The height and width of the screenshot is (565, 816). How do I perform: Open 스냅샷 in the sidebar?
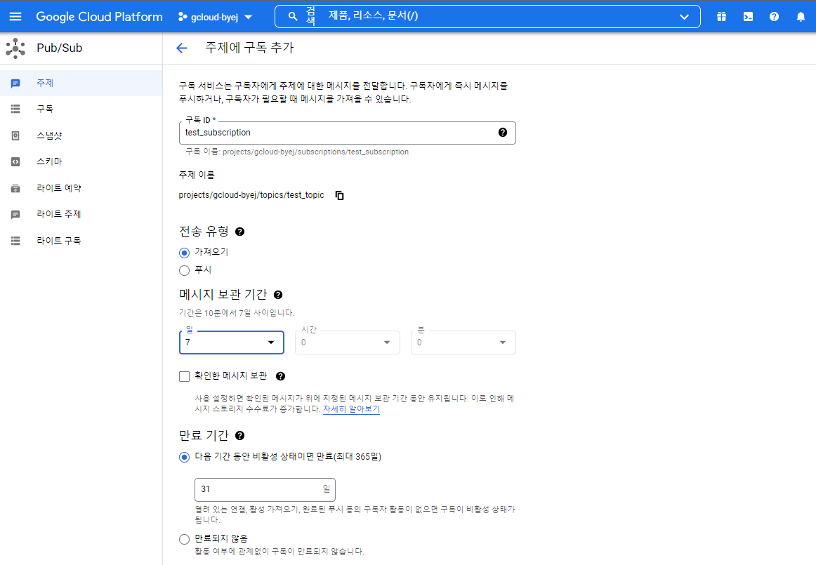[81, 135]
